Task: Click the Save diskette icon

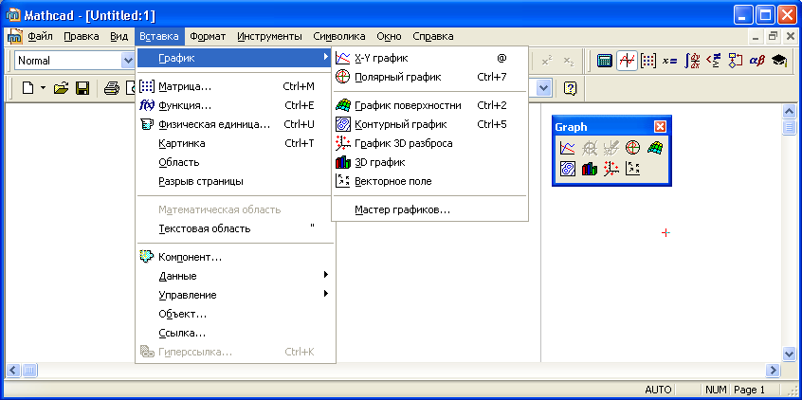Action: (x=82, y=88)
